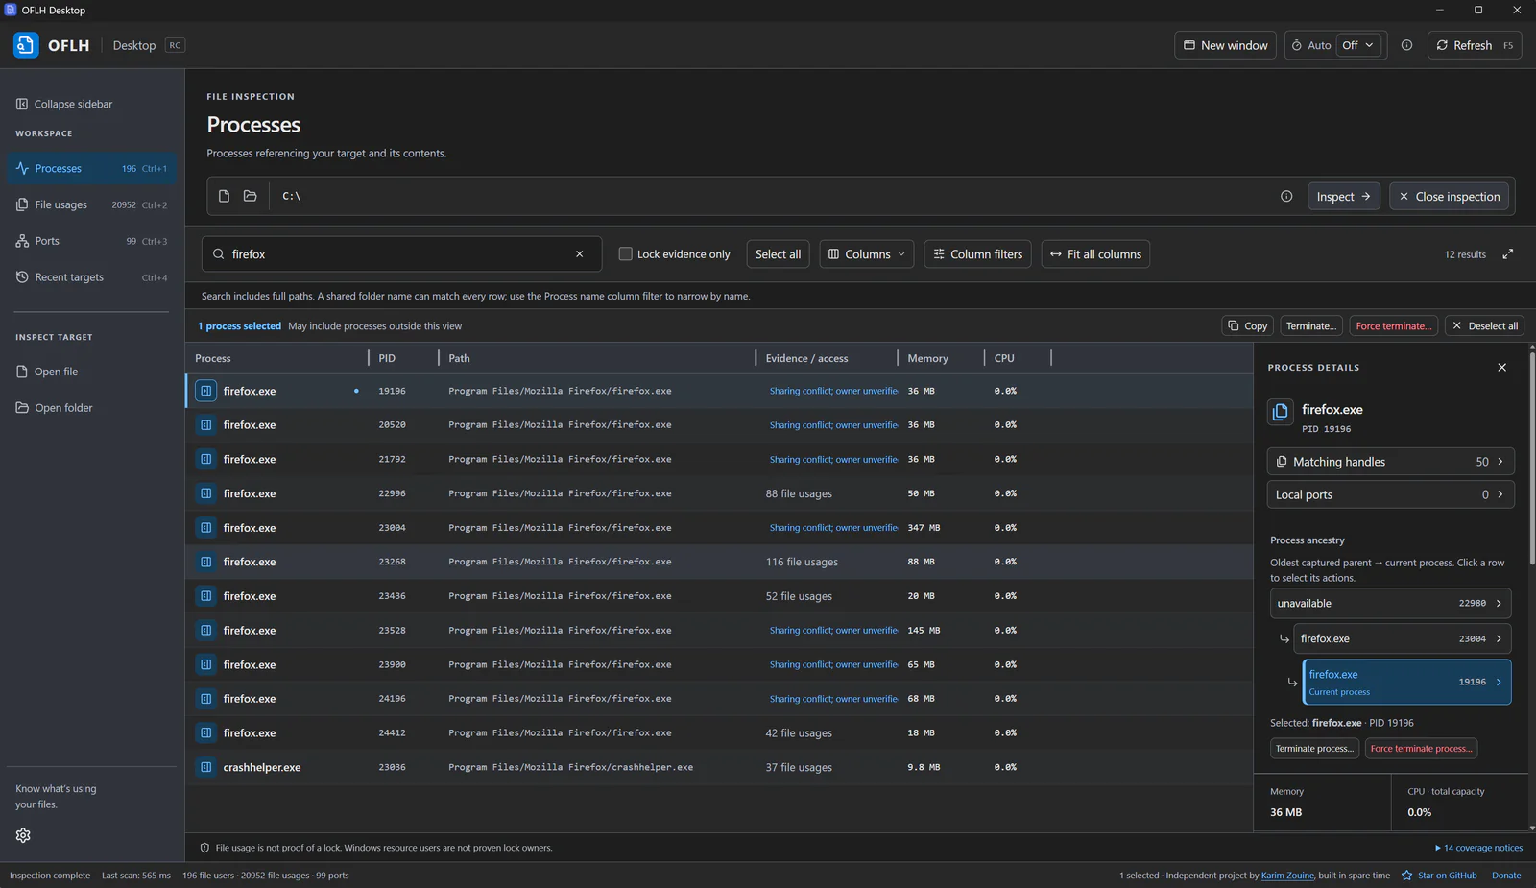Click Deselect all button
Screen dimensions: 1536x888
pos(1484,326)
